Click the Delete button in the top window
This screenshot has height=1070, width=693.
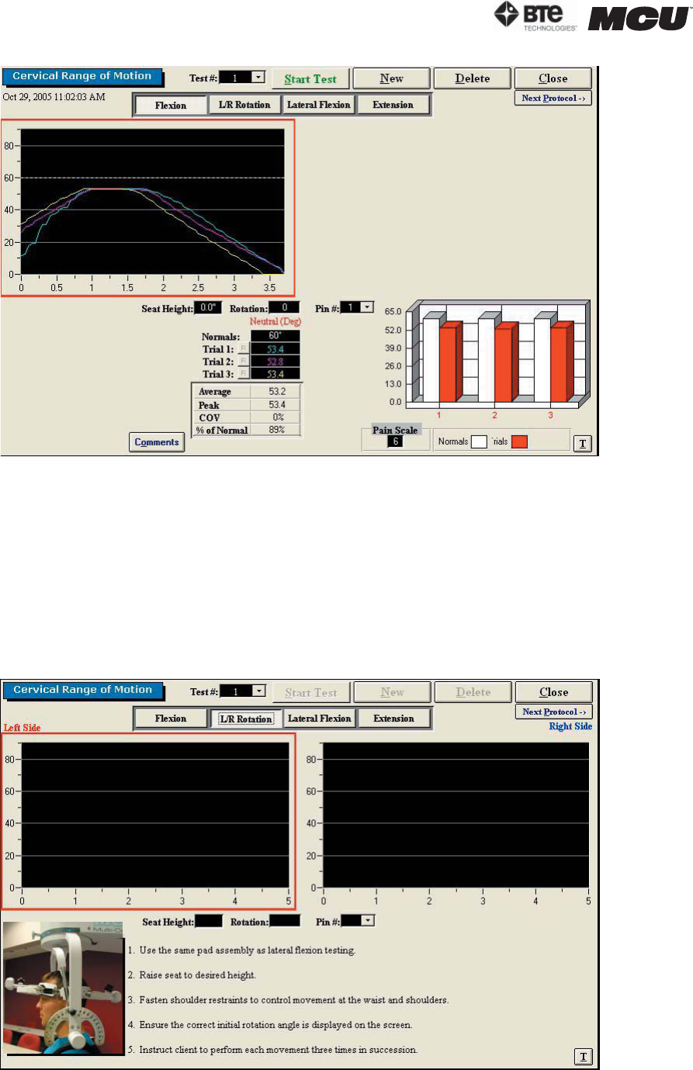pyautogui.click(x=472, y=78)
